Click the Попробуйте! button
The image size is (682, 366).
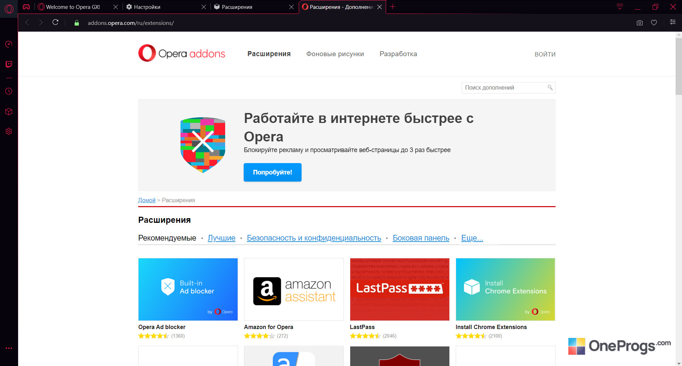(272, 172)
